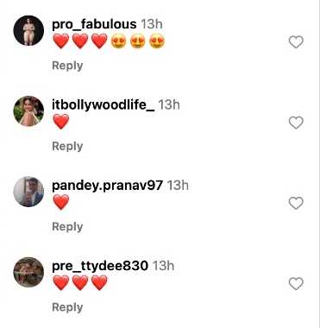Like pro_fabulous's comment with the heart icon

point(296,42)
